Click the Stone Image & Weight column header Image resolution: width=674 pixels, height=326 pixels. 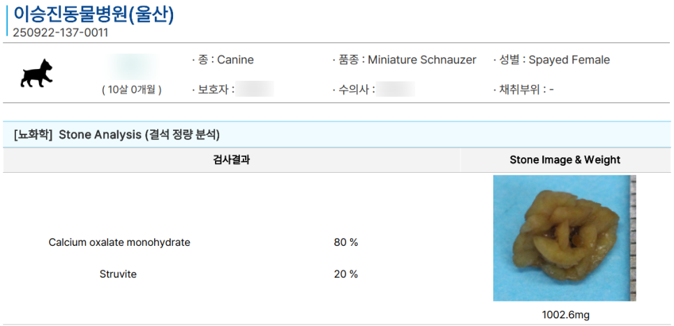pos(564,160)
